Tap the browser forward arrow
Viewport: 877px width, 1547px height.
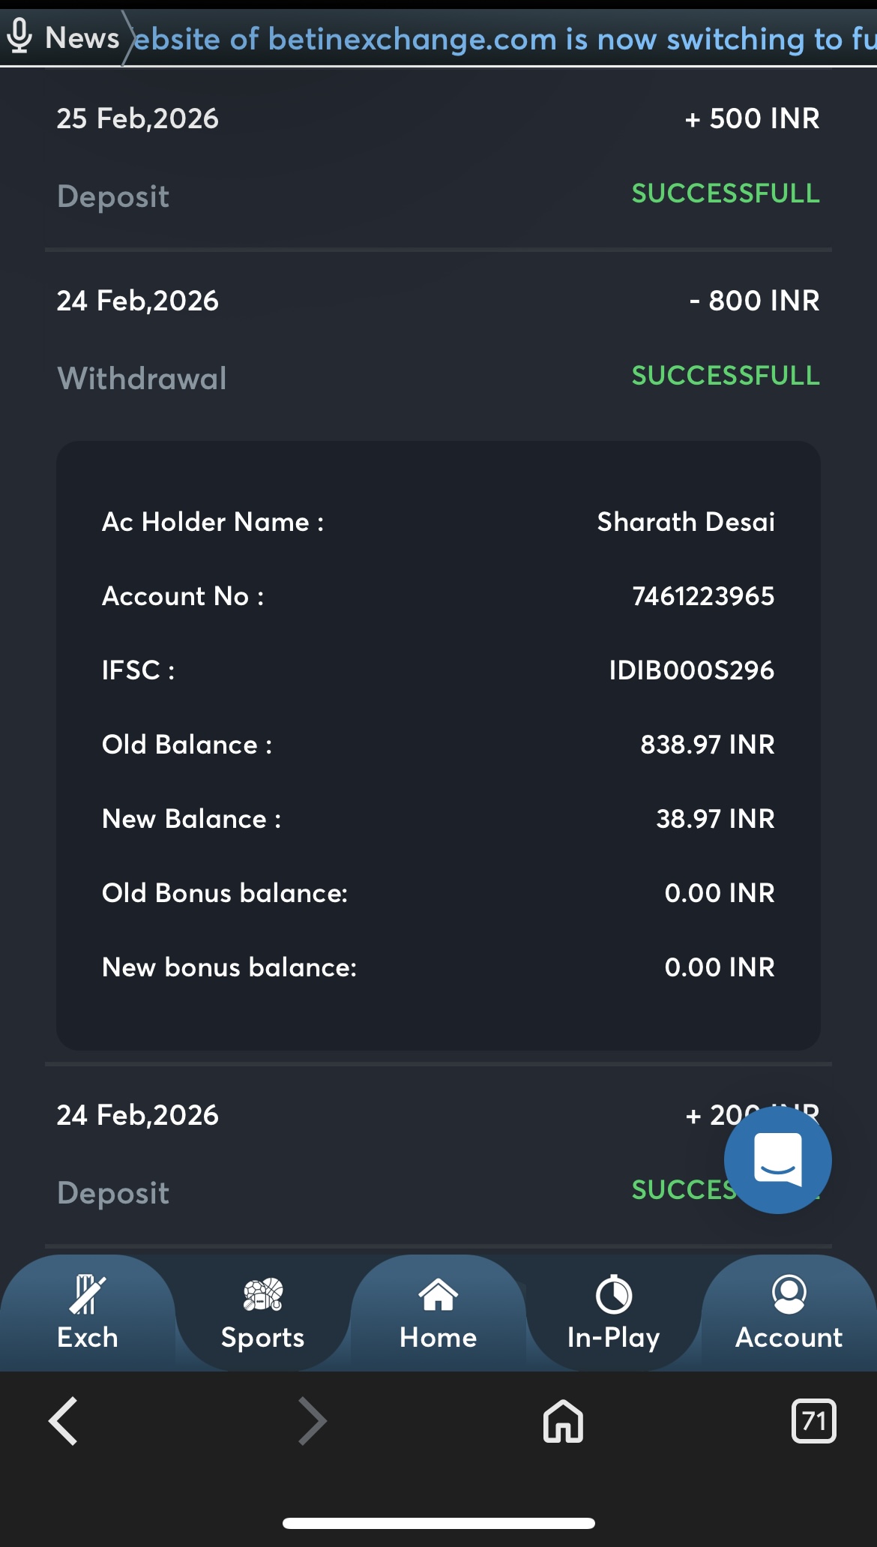(313, 1420)
